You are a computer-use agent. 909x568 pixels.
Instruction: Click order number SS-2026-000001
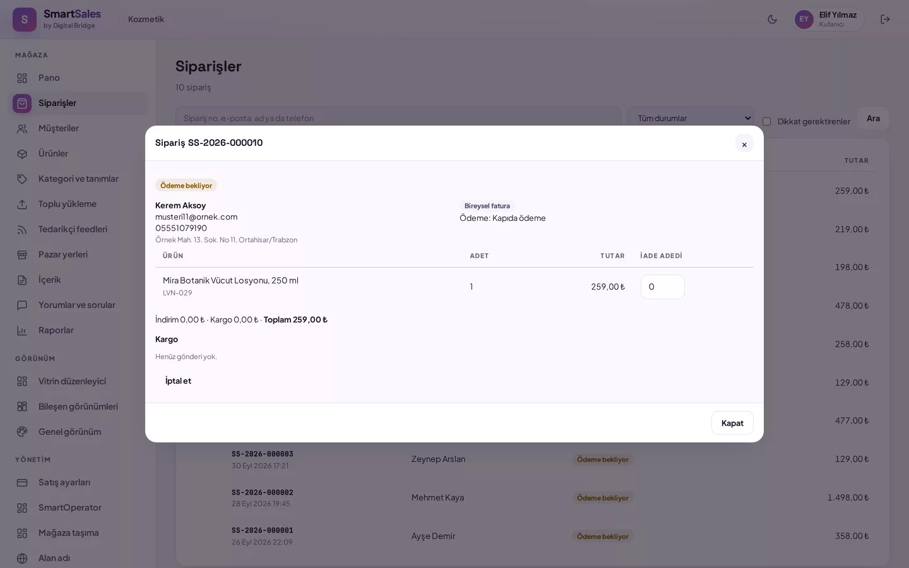(262, 530)
